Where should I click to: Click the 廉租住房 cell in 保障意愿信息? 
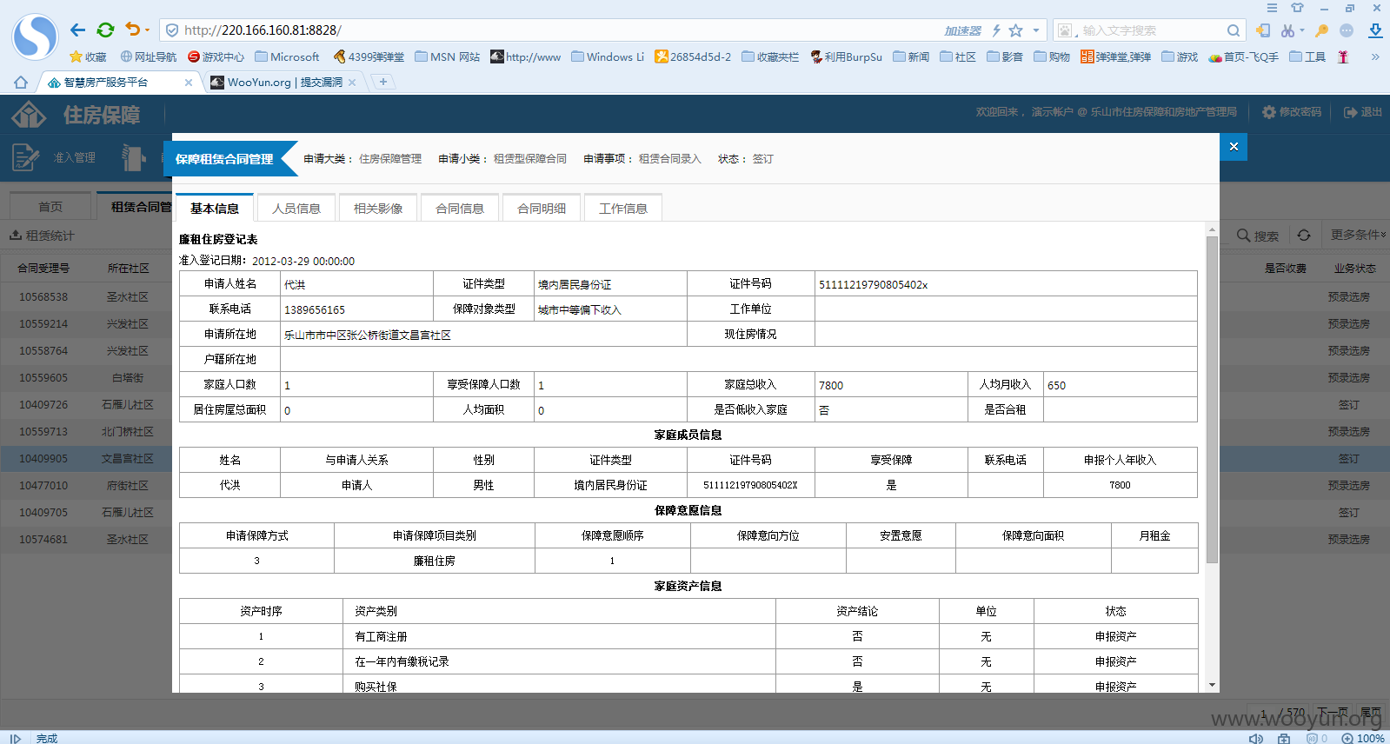point(435,561)
